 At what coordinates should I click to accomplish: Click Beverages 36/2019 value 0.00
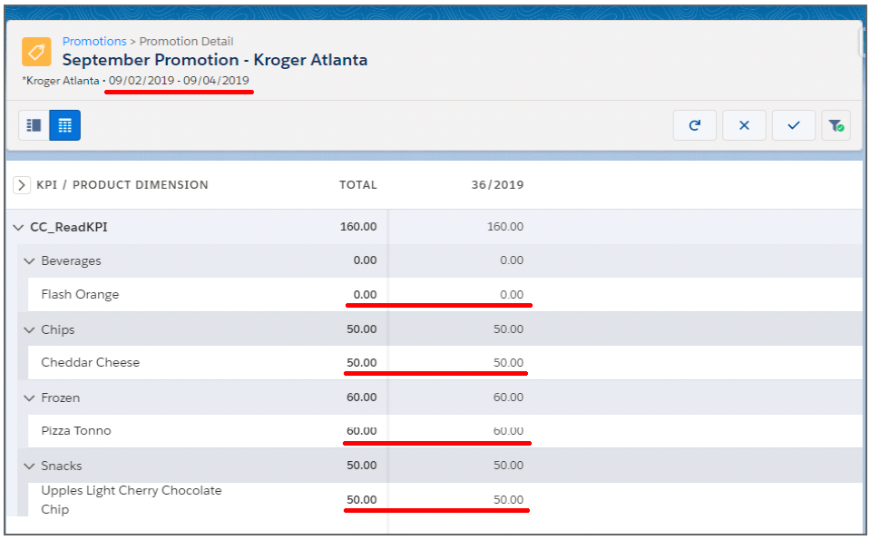coord(512,260)
